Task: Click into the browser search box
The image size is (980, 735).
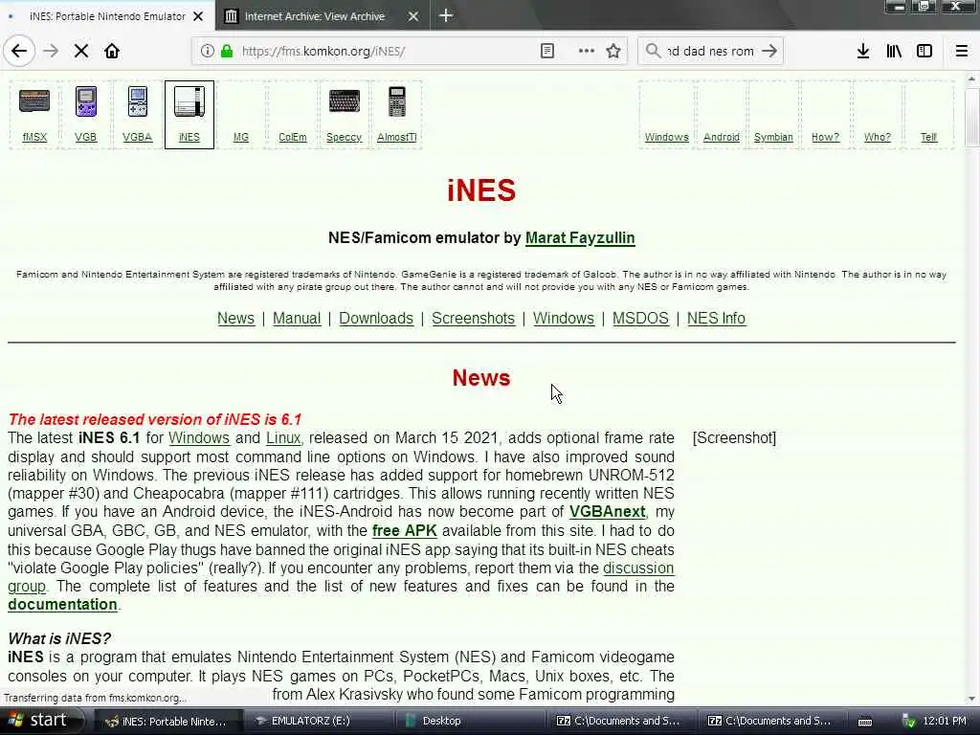Action: click(710, 52)
